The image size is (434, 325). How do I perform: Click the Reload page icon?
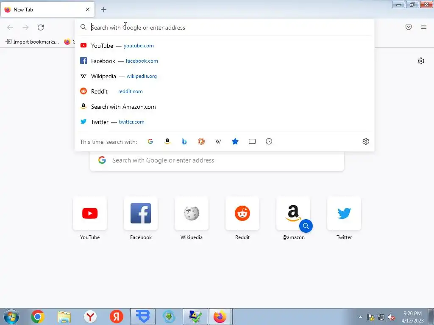click(41, 28)
